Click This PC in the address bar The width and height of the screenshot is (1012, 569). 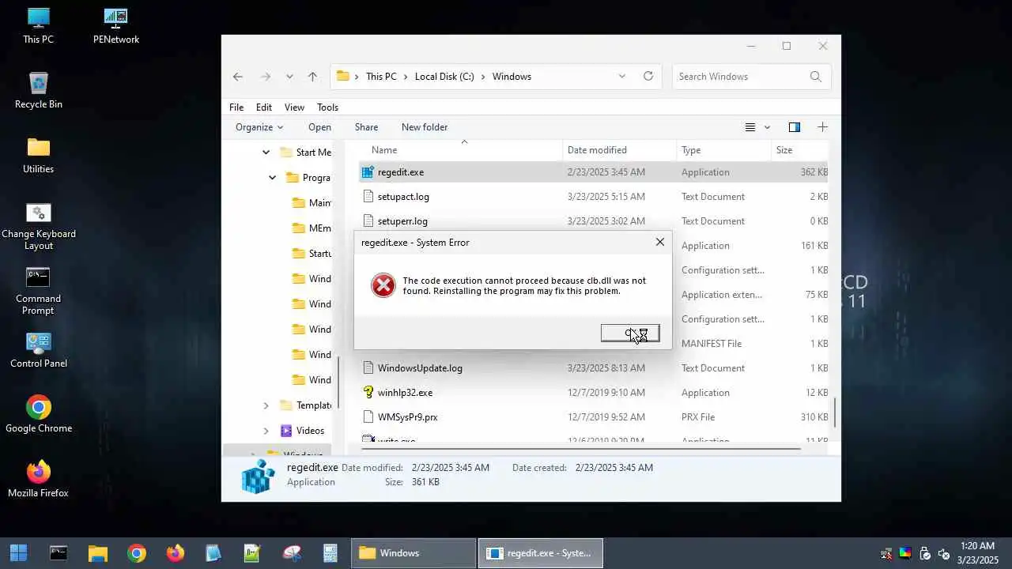381,77
